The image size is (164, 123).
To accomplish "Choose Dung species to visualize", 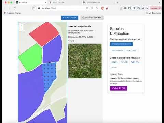I will 114,68.
